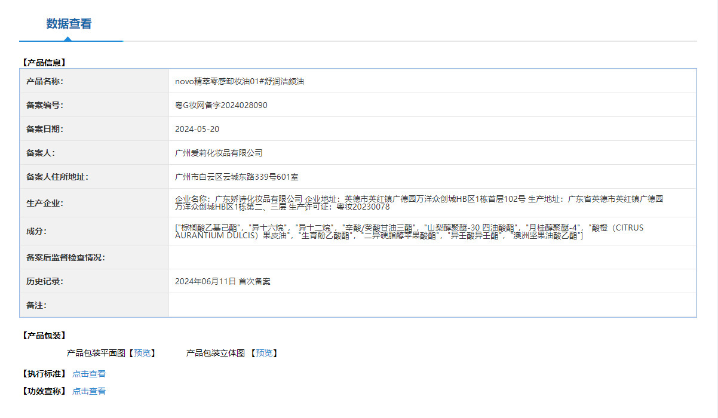
Task: Open 点击查看 link next to 功效宣称
Action: pos(89,391)
